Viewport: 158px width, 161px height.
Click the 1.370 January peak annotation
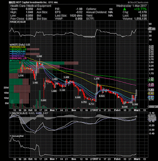pyautogui.click(x=96, y=79)
